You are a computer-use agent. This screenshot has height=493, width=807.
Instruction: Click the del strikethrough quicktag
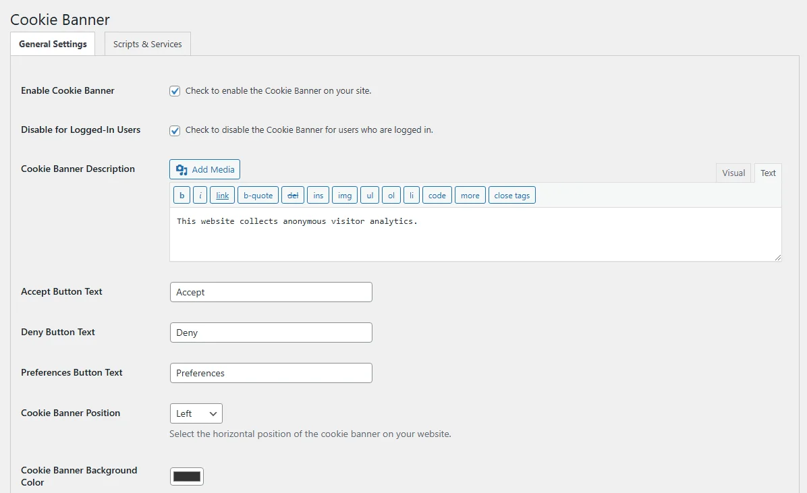[292, 196]
